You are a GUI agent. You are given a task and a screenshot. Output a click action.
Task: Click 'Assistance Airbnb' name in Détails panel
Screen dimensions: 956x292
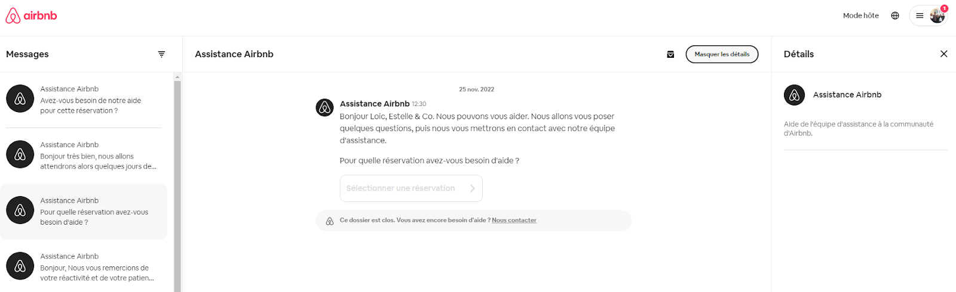[x=847, y=95]
